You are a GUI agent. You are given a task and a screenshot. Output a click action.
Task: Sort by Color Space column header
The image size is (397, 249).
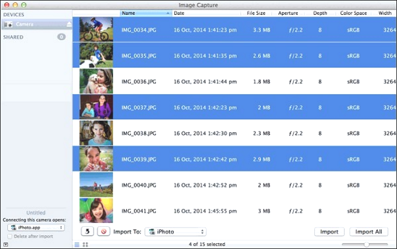tap(353, 13)
